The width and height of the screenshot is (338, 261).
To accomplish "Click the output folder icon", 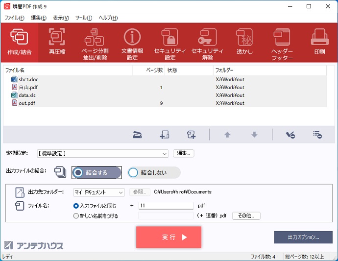I will click(x=20, y=192).
